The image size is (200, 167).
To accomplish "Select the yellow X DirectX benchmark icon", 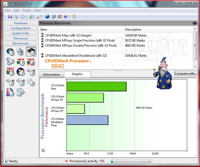I will (21, 72).
